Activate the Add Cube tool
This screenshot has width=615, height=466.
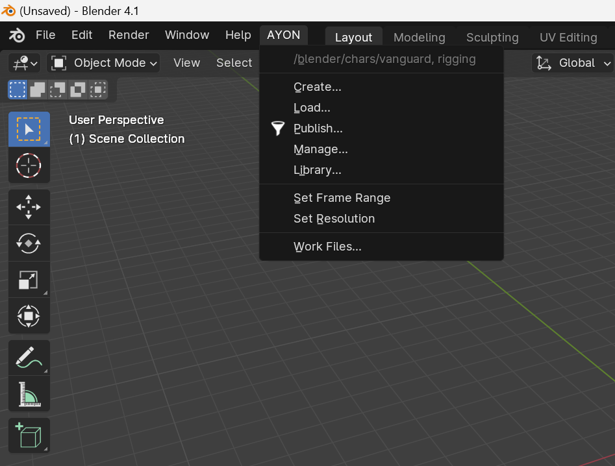point(29,435)
